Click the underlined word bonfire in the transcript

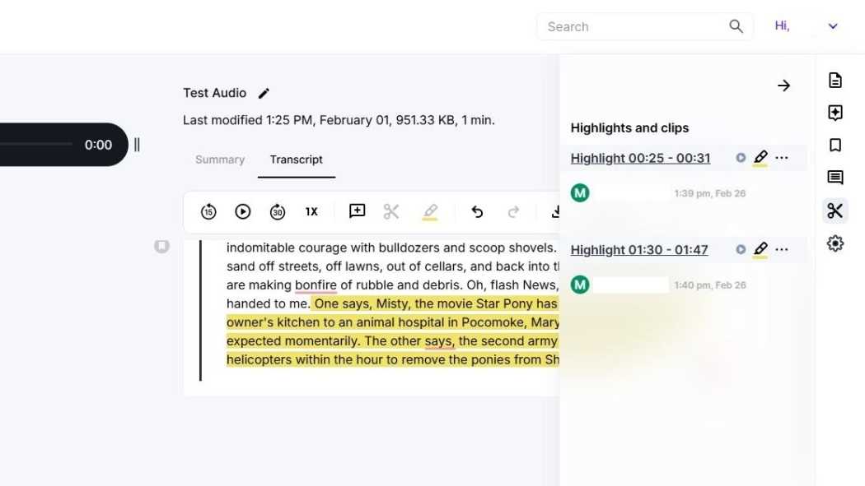tap(316, 285)
